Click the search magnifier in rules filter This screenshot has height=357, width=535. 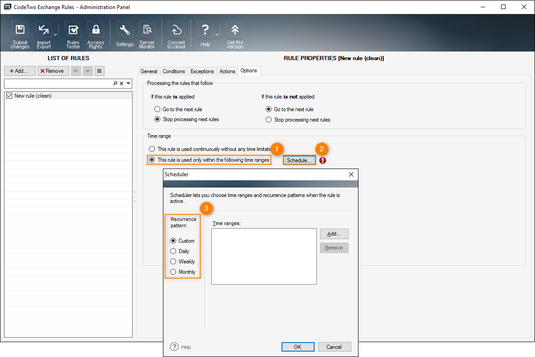pos(115,84)
